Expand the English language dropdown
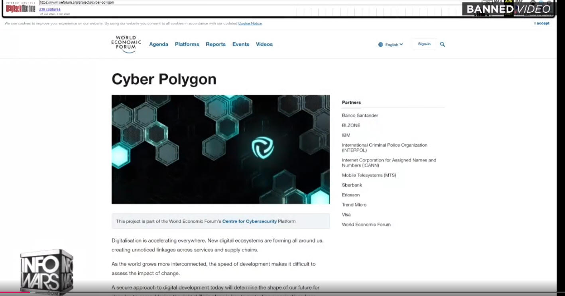This screenshot has width=565, height=296. pos(394,45)
